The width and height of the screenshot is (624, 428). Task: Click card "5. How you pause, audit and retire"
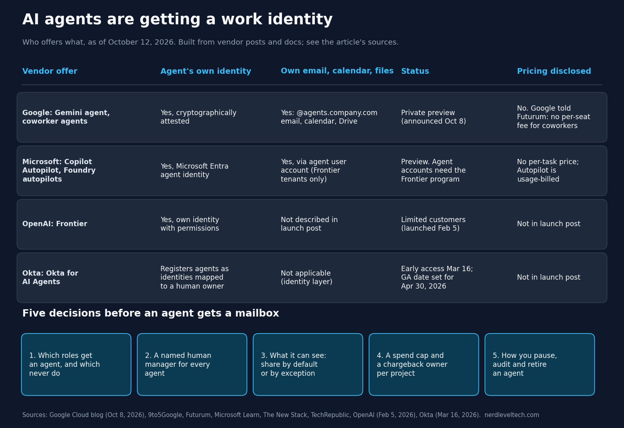point(540,364)
